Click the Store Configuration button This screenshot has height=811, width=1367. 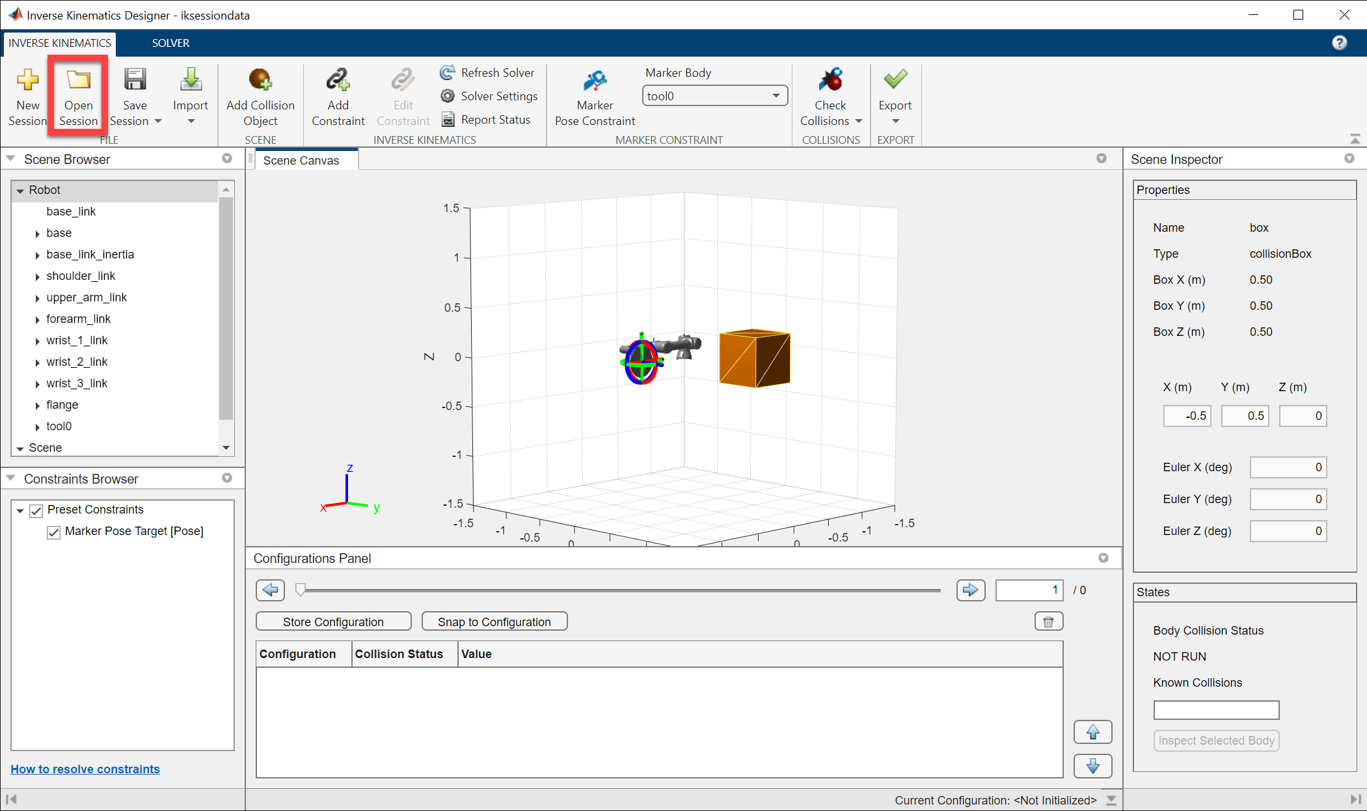(333, 622)
